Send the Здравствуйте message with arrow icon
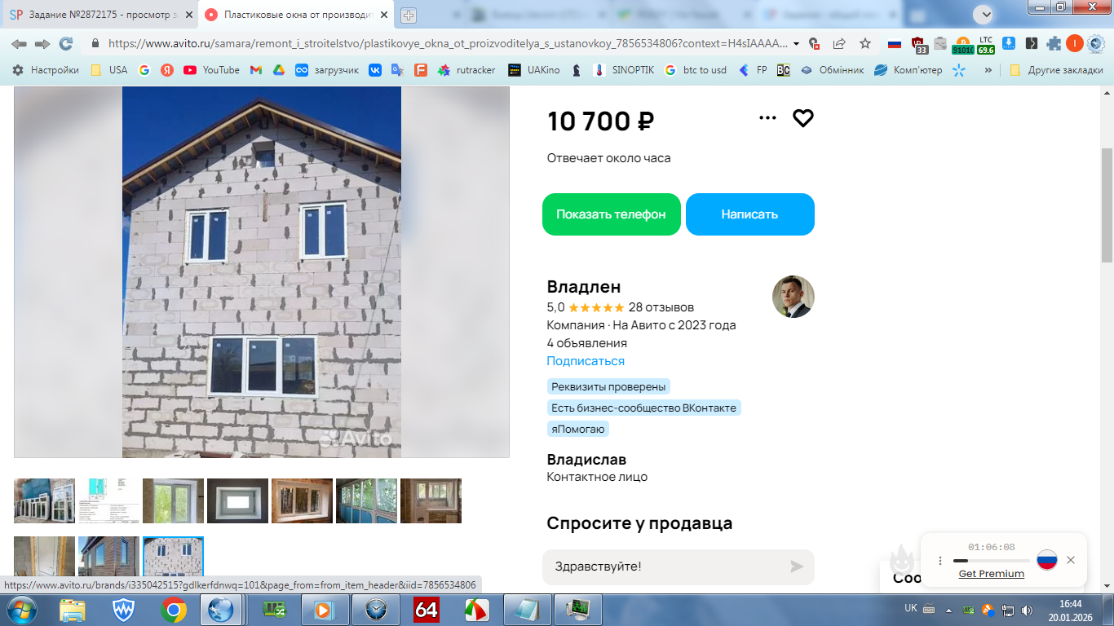1114x626 pixels. pos(797,566)
